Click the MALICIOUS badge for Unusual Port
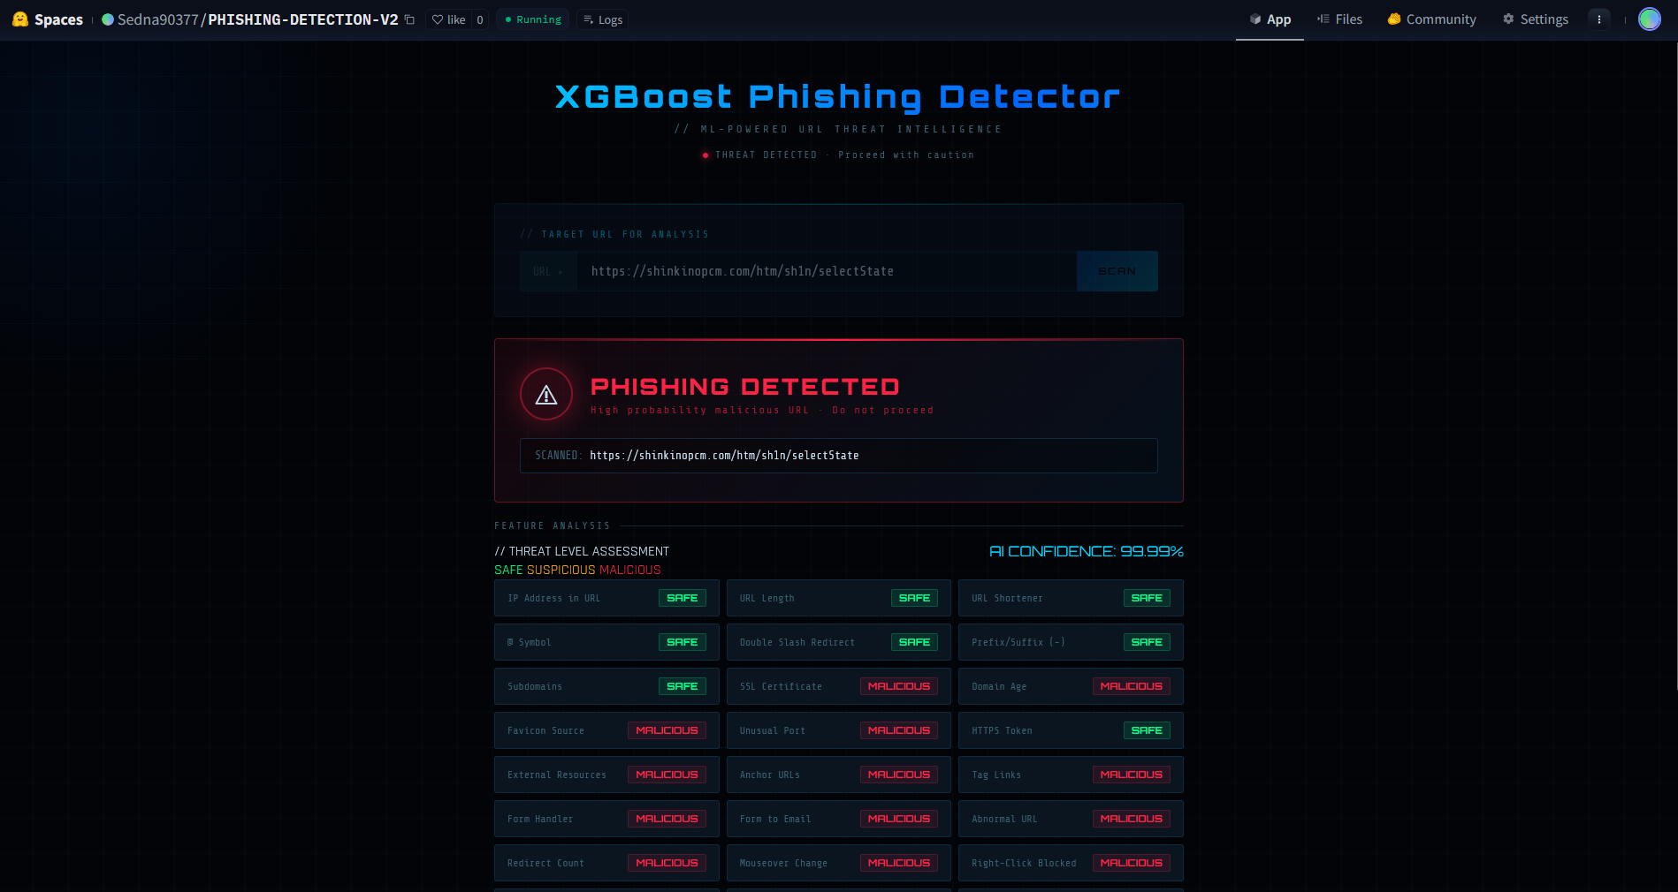This screenshot has width=1678, height=892. 898,730
